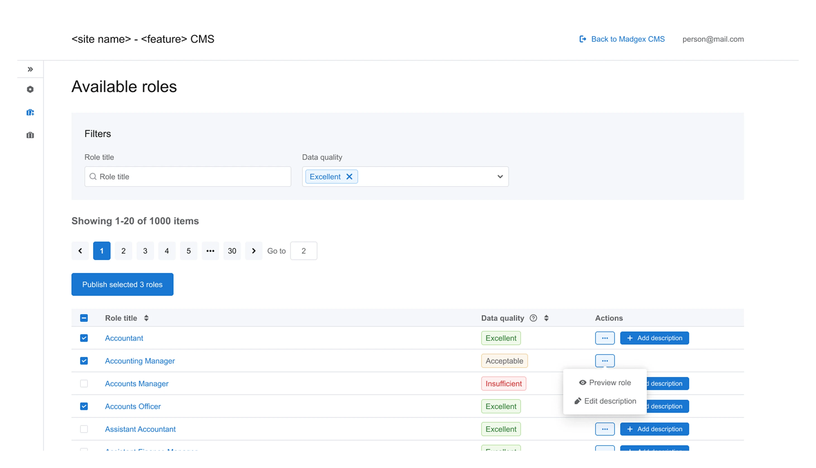816x468 pixels.
Task: Open the blue briefcase-plus sidebar icon
Action: coord(30,112)
